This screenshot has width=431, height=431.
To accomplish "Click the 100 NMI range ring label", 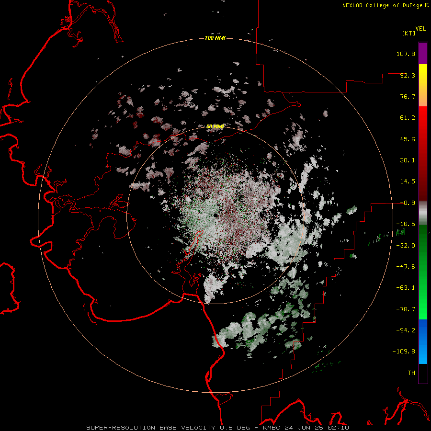I will tap(215, 38).
